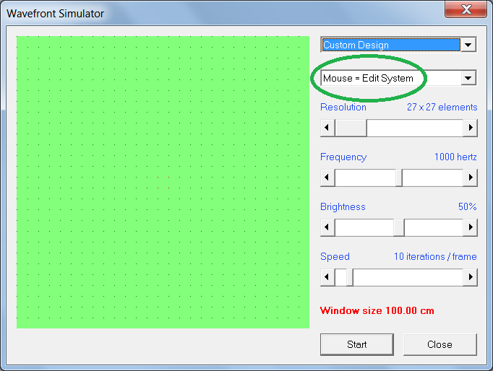
Task: Close the Wavefront Simulator window
Action: point(466,9)
